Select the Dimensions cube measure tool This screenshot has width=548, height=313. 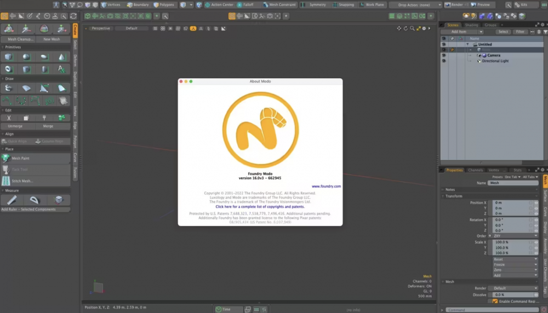point(59,200)
